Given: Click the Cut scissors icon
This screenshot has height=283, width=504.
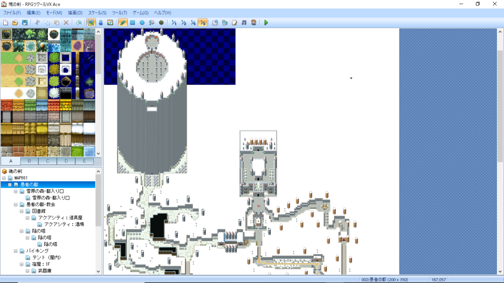Looking at the screenshot, I should [x=37, y=23].
